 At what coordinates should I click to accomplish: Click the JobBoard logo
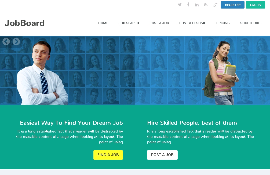pyautogui.click(x=25, y=23)
